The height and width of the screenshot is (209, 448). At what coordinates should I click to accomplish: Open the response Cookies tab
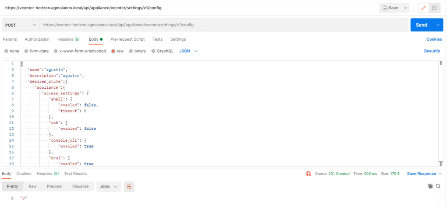tap(24, 174)
